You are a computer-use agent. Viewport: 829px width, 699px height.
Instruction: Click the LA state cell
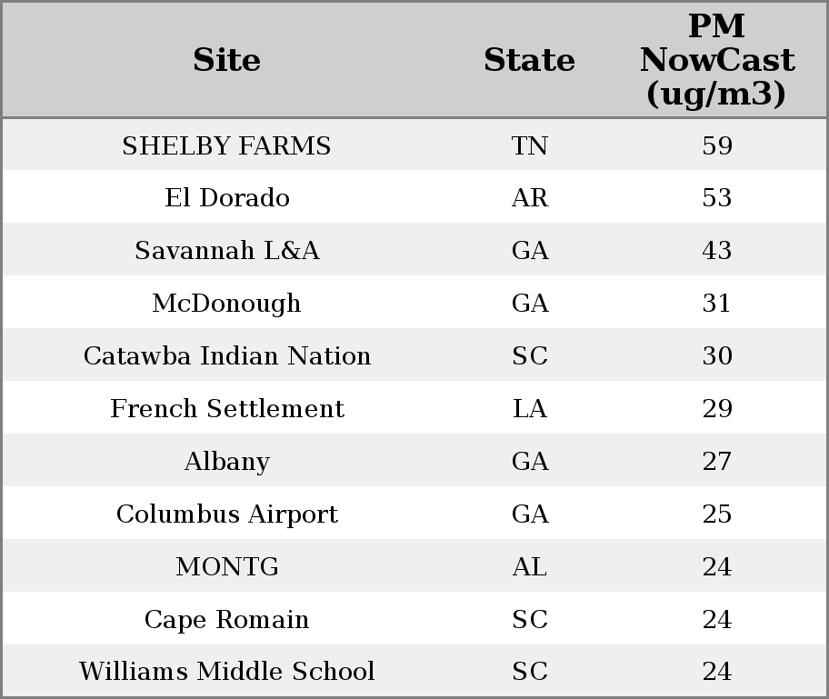click(529, 408)
